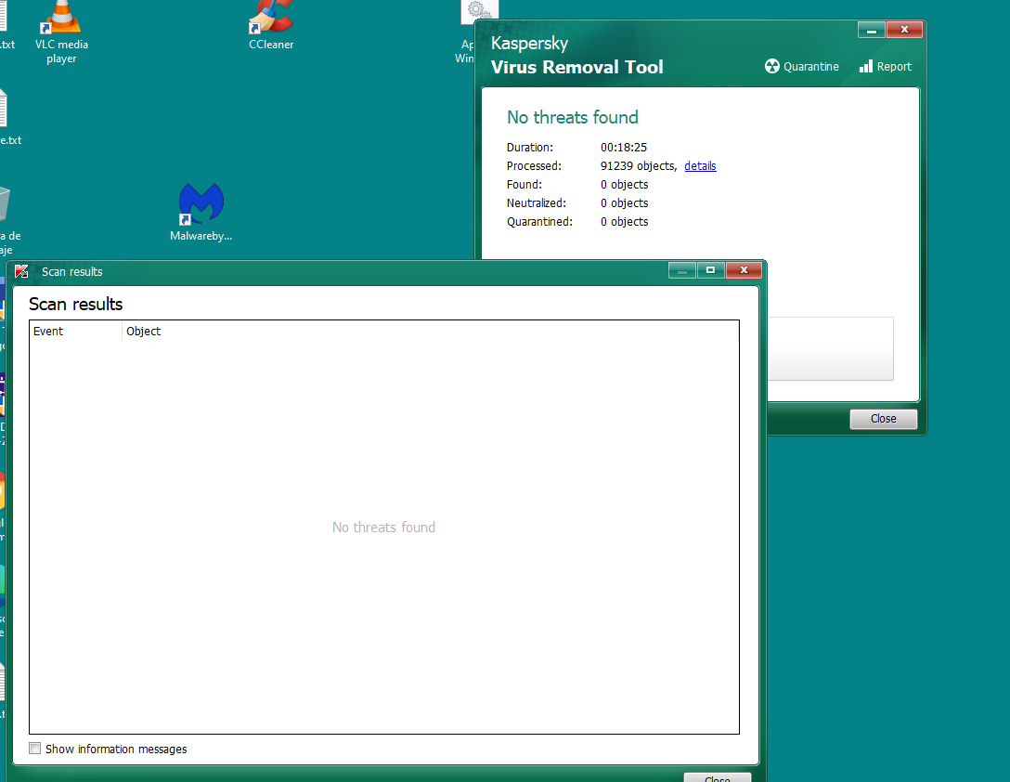Launch CCleaner desktop shortcut
The width and height of the screenshot is (1010, 782).
tap(271, 26)
